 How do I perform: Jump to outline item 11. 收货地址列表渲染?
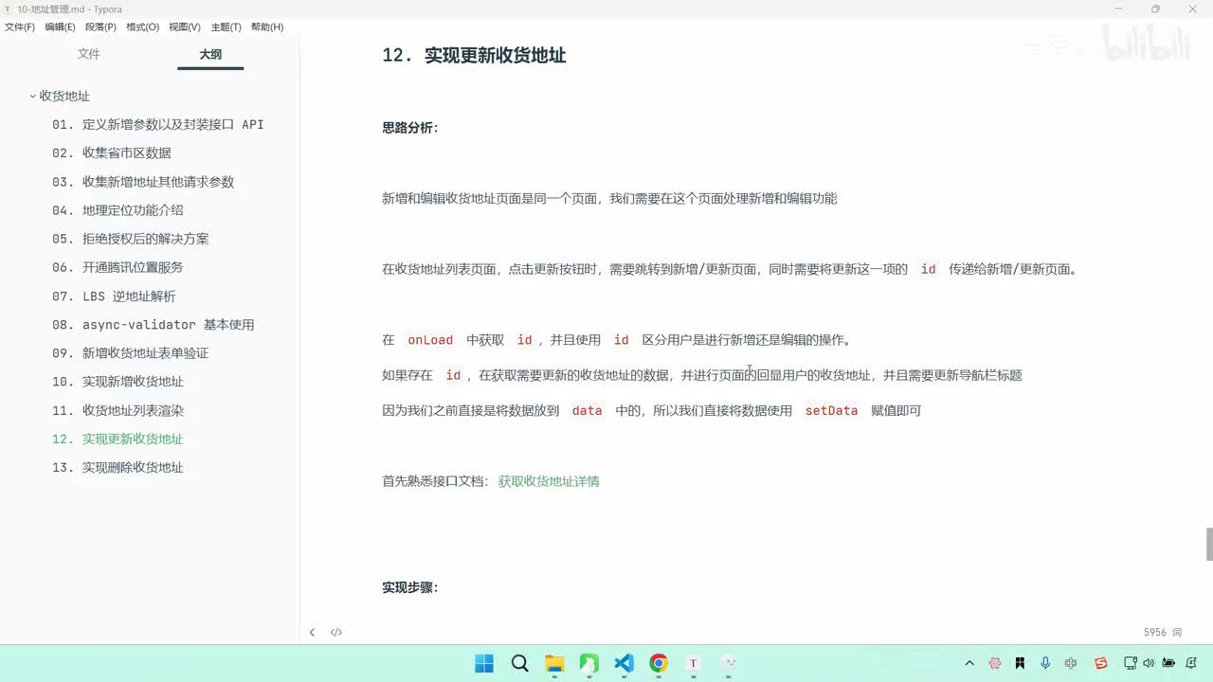tap(118, 410)
